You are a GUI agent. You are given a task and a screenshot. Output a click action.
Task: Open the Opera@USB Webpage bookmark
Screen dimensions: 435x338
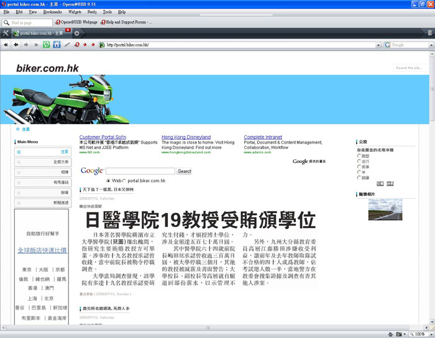tap(78, 22)
